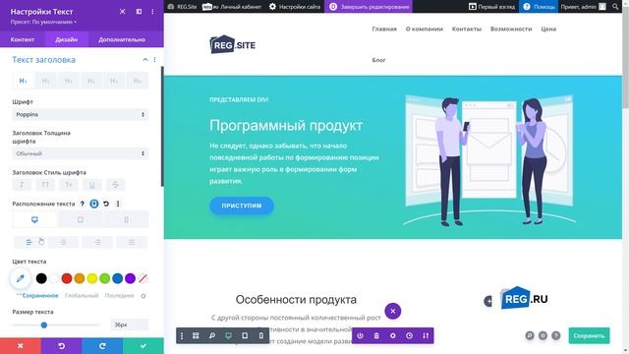Choose the green color swatch
The width and height of the screenshot is (629, 354).
tap(105, 278)
